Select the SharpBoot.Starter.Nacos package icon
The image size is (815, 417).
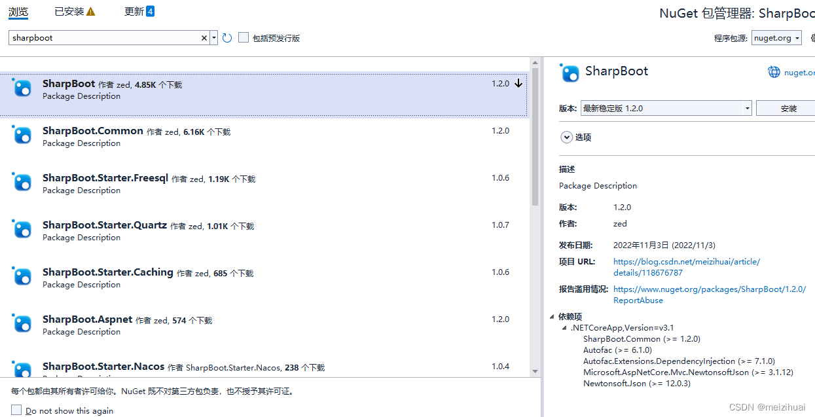pyautogui.click(x=22, y=369)
